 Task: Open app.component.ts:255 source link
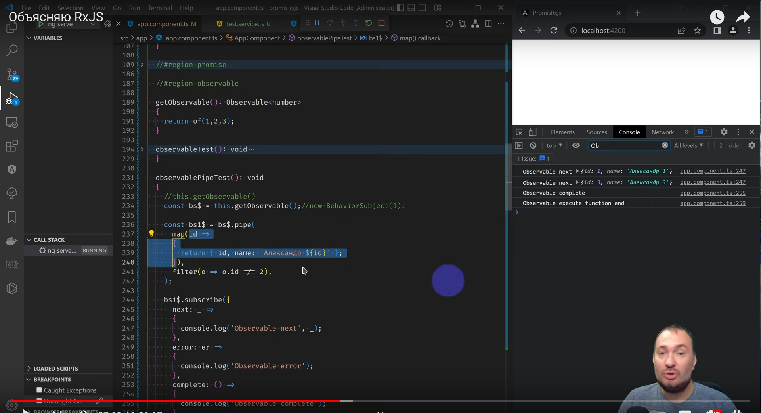click(712, 193)
